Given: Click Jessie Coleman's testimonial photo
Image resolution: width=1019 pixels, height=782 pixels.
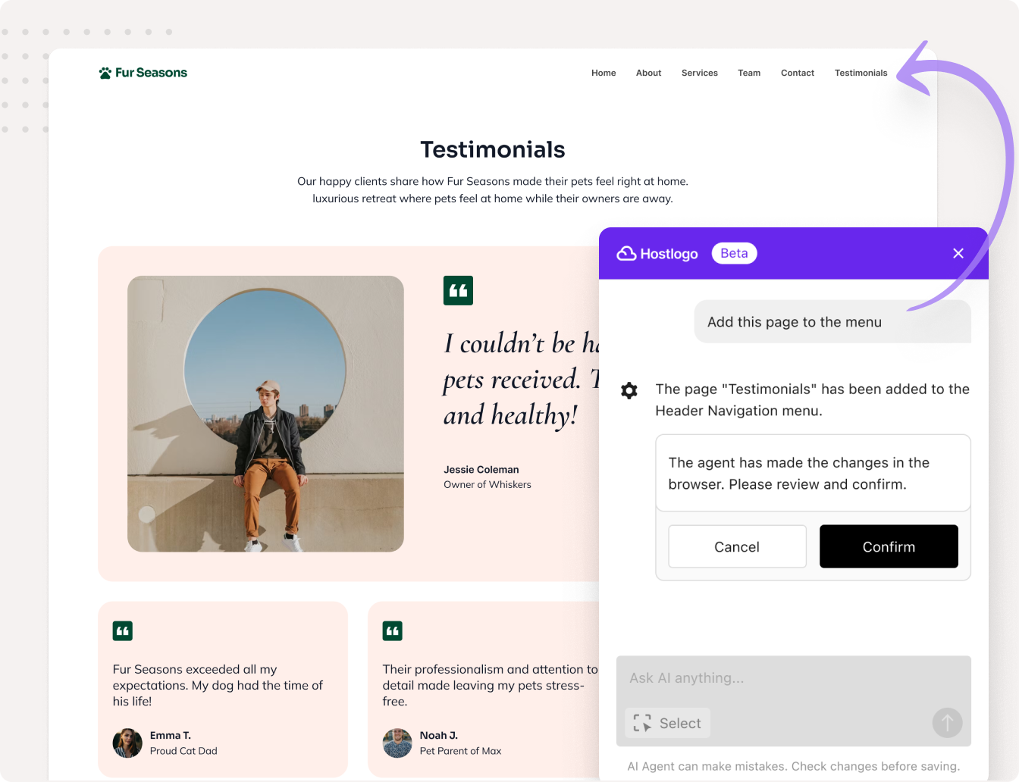Looking at the screenshot, I should click(x=265, y=414).
